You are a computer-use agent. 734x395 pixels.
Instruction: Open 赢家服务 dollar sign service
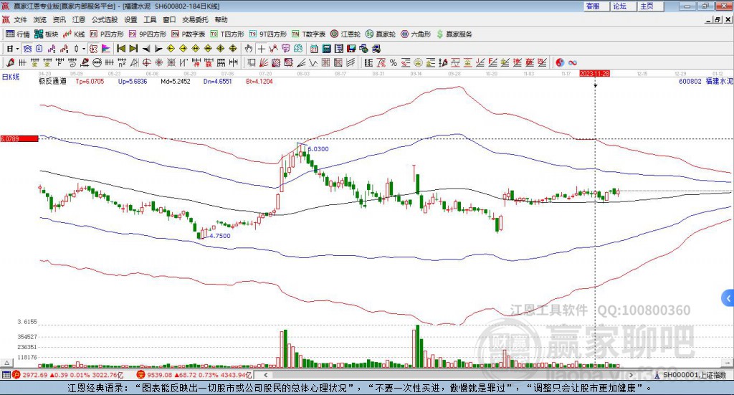coord(454,34)
